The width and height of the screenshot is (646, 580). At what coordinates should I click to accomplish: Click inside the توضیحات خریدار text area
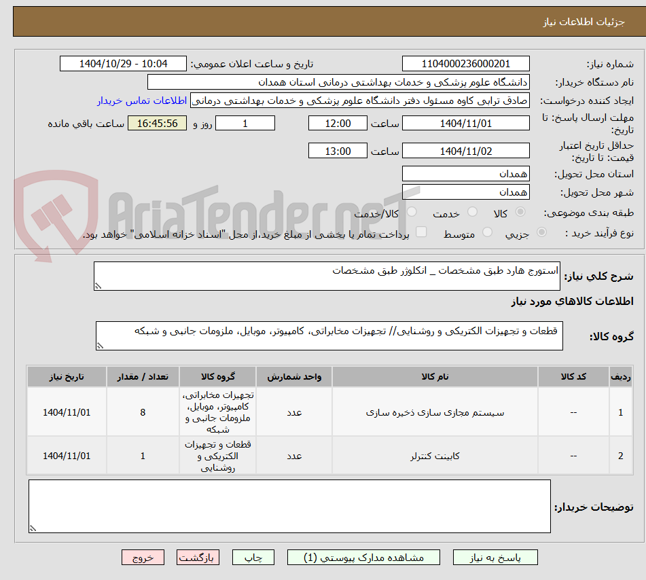285,506
